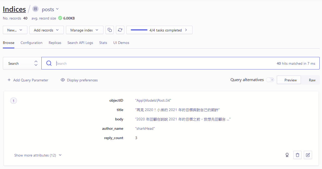322x169 pixels.
Task: Open the Manage index dropdown
Action: click(85, 30)
